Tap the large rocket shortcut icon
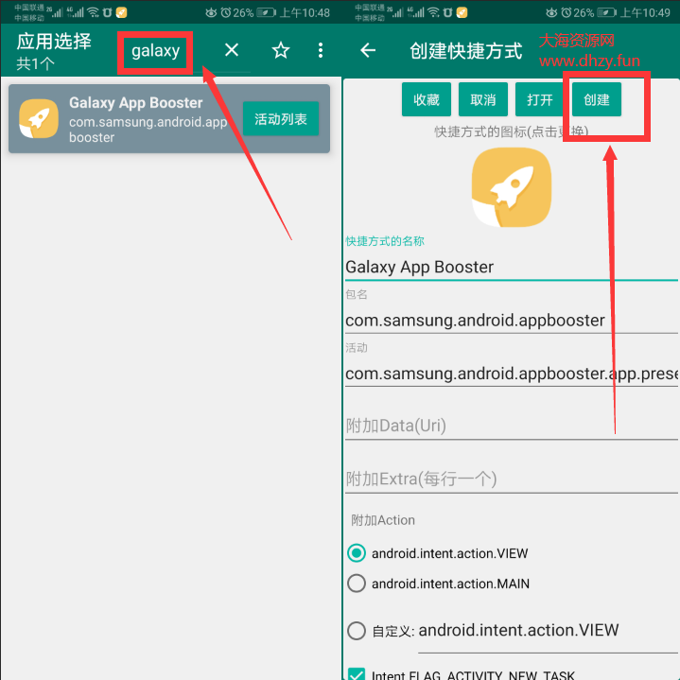 pyautogui.click(x=511, y=187)
